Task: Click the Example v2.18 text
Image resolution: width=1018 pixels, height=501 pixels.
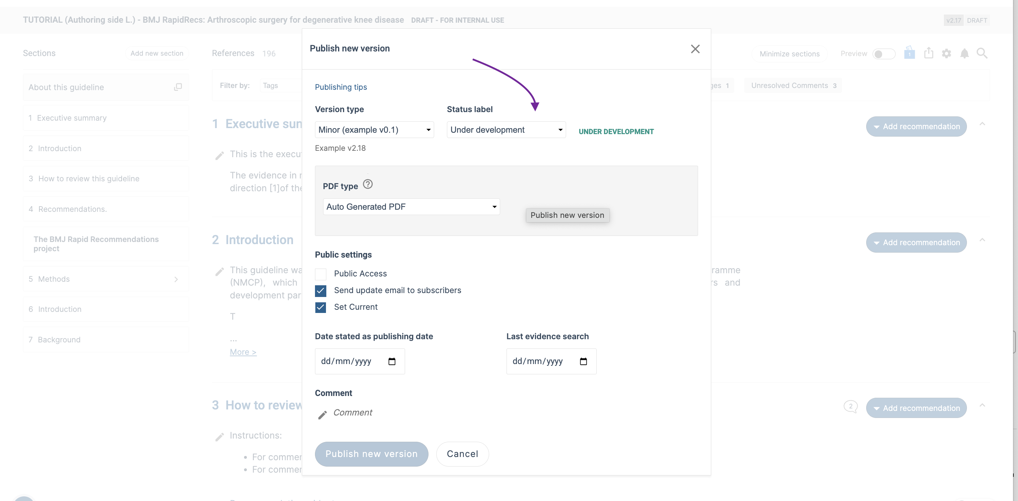Action: coord(340,148)
